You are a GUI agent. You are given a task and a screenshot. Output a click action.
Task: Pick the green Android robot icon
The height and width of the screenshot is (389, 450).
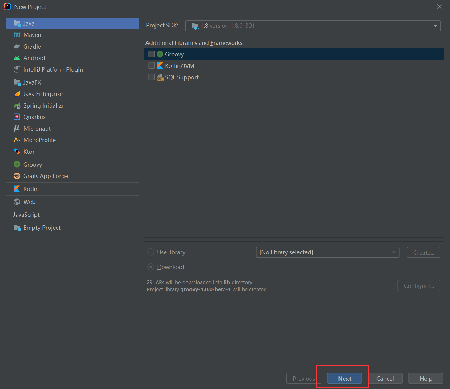click(17, 58)
